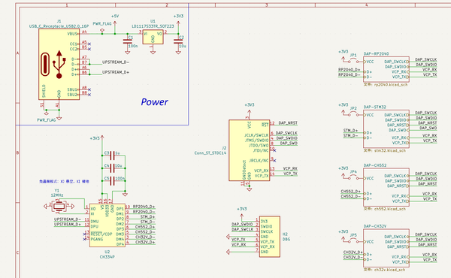
Task: Click the USB_C_Receptacle_USB2.0_16P value text
Action: (59, 26)
